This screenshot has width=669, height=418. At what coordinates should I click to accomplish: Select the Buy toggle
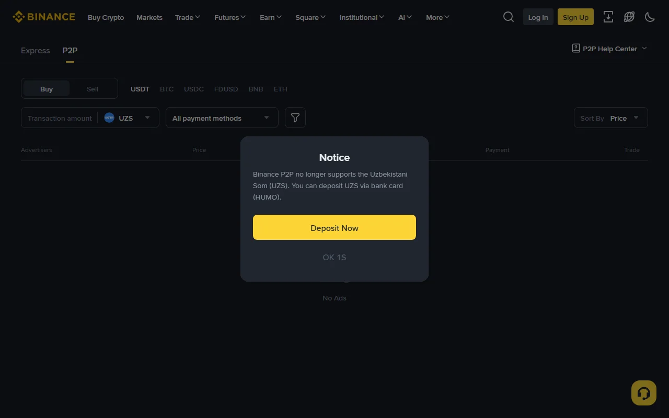click(47, 89)
